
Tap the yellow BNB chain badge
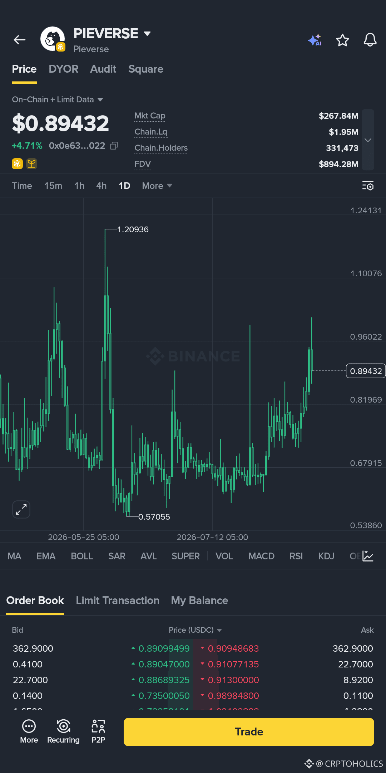pyautogui.click(x=17, y=164)
